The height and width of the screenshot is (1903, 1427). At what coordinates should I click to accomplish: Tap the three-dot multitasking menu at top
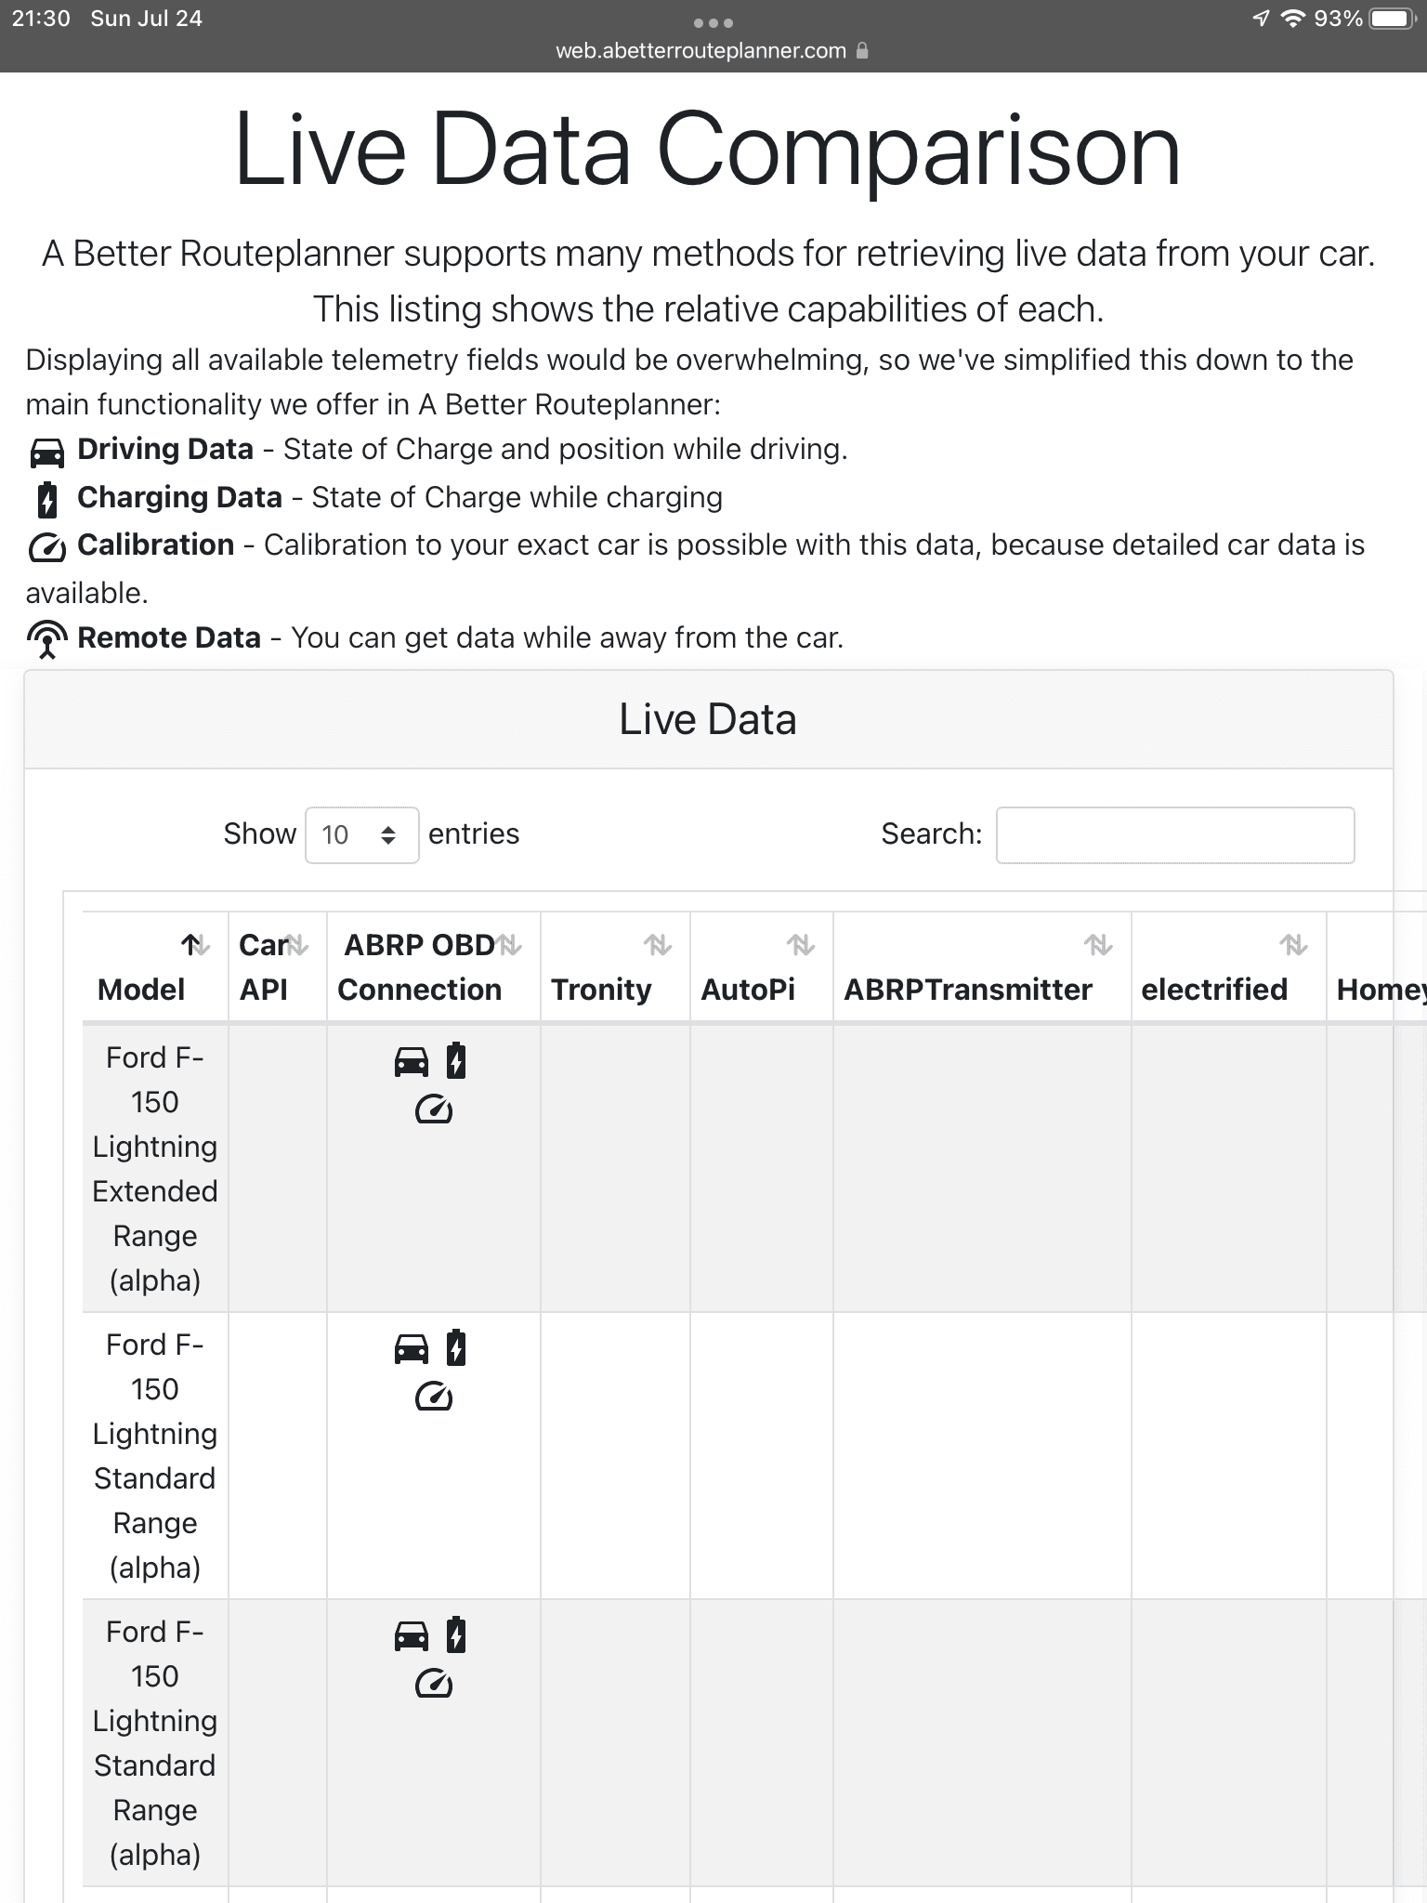coord(713,22)
